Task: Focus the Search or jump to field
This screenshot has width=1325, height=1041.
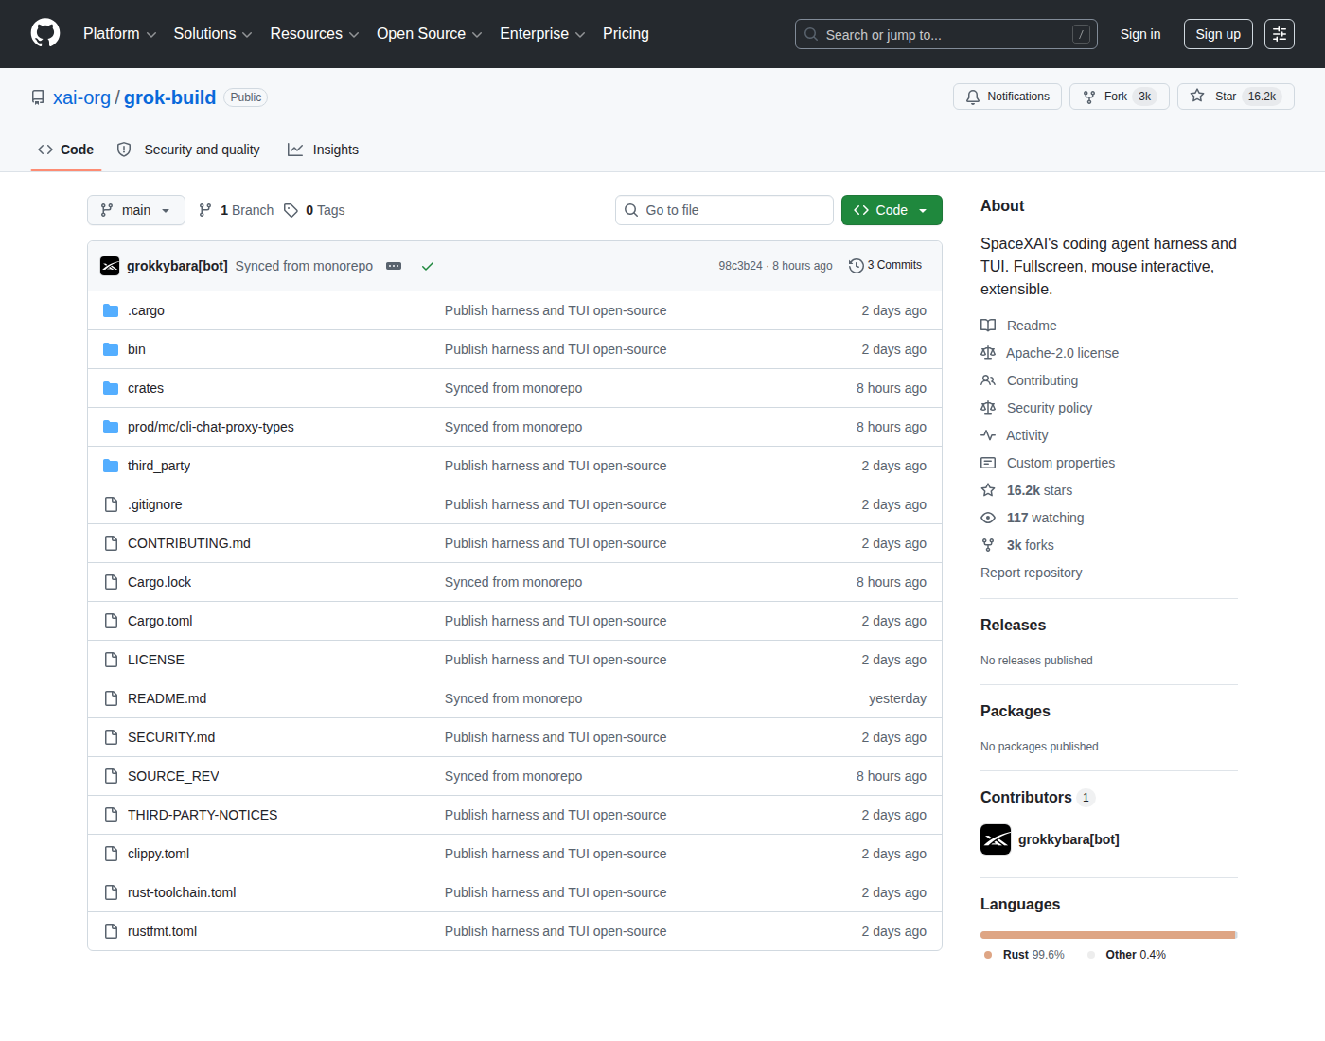Action: [946, 34]
